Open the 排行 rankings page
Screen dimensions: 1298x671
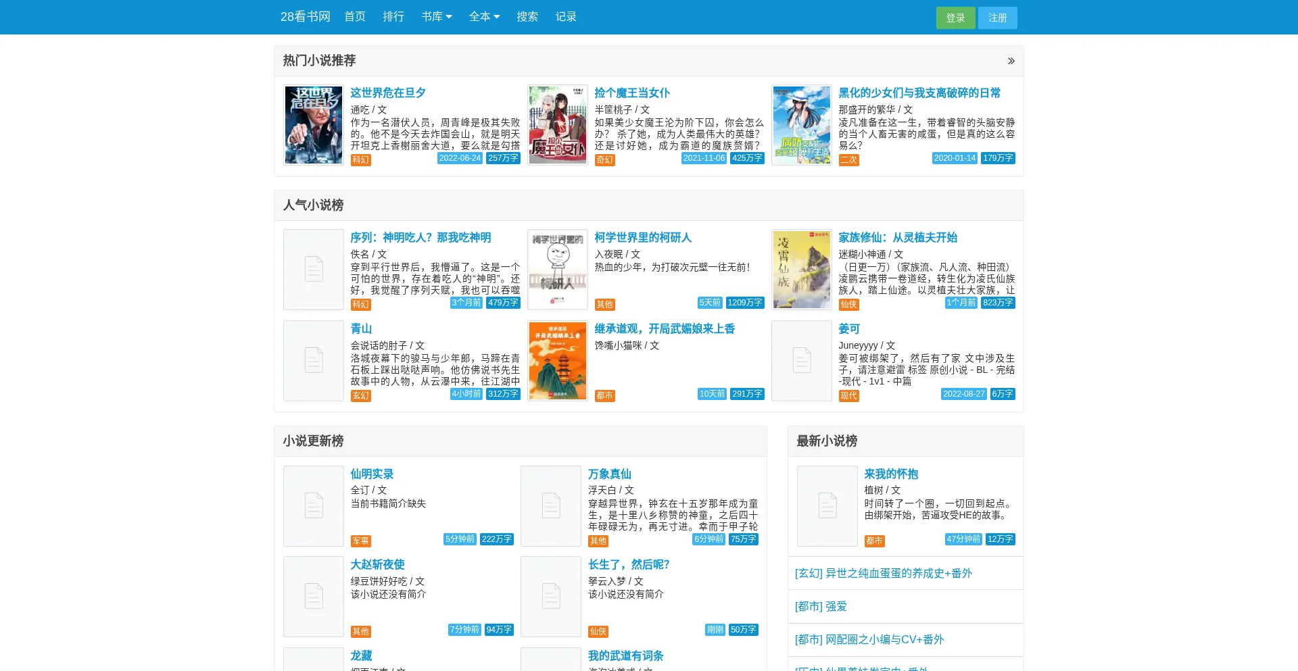tap(393, 17)
